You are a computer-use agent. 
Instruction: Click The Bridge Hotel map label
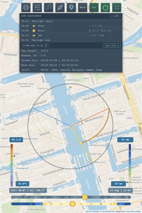point(94,154)
